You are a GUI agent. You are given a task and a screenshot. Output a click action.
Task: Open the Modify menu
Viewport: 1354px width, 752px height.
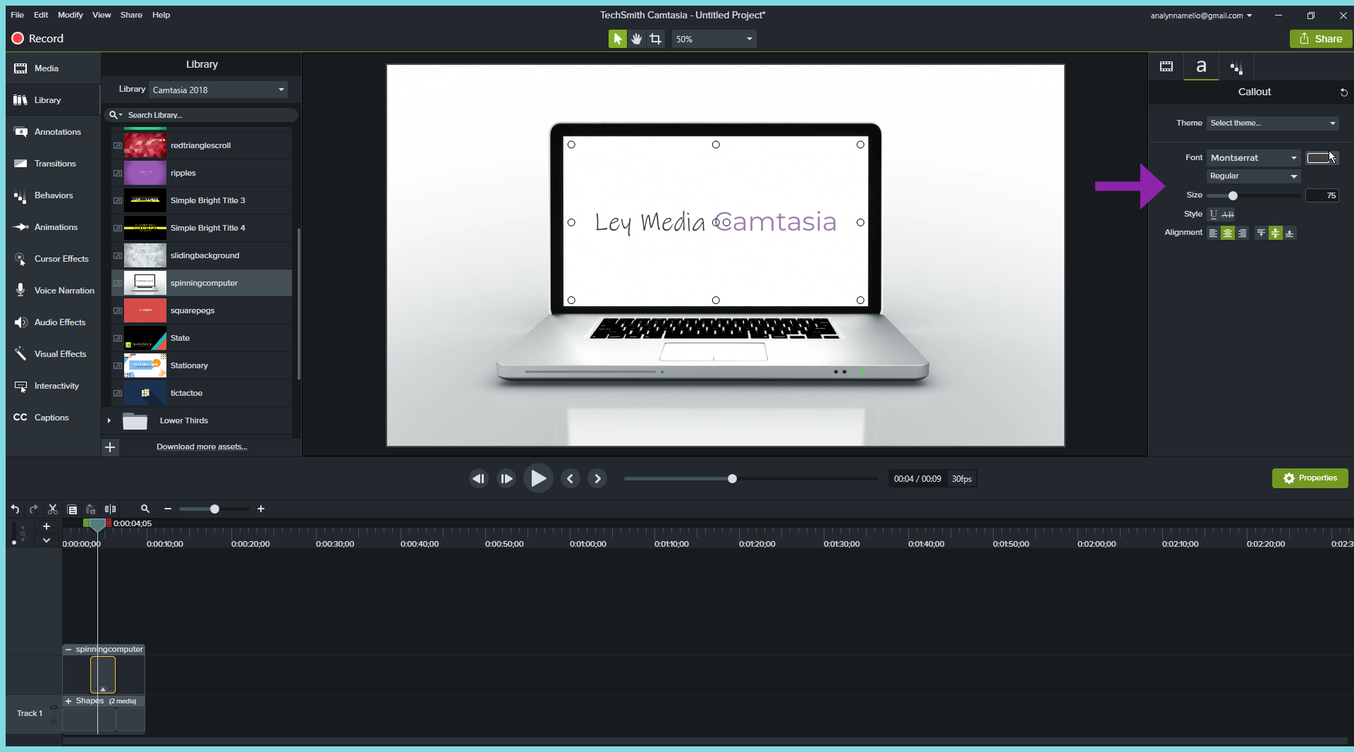tap(70, 15)
